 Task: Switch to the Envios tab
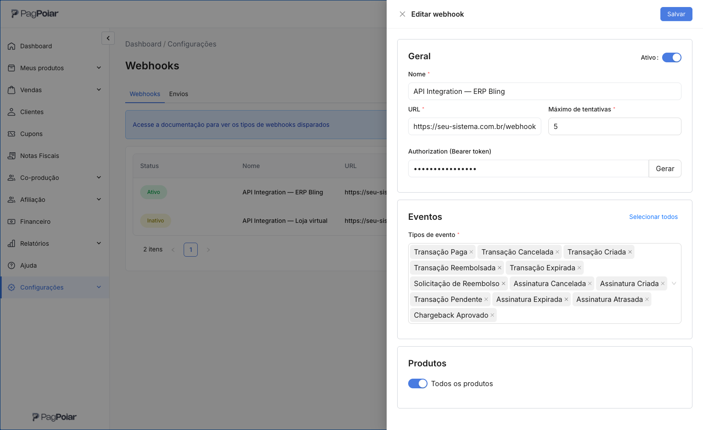click(178, 94)
